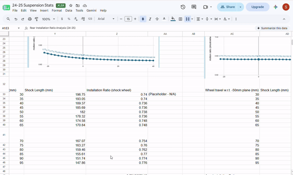Open the borders tool
Viewport: 293px width, 175px height.
point(180,19)
